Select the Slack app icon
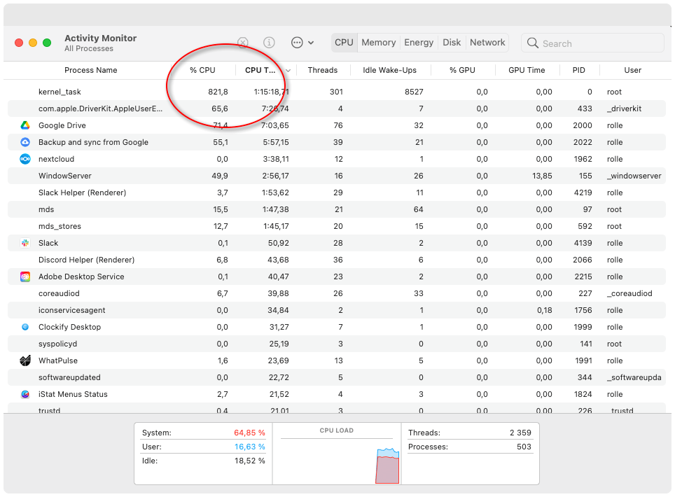Image resolution: width=675 pixels, height=497 pixels. pyautogui.click(x=25, y=243)
